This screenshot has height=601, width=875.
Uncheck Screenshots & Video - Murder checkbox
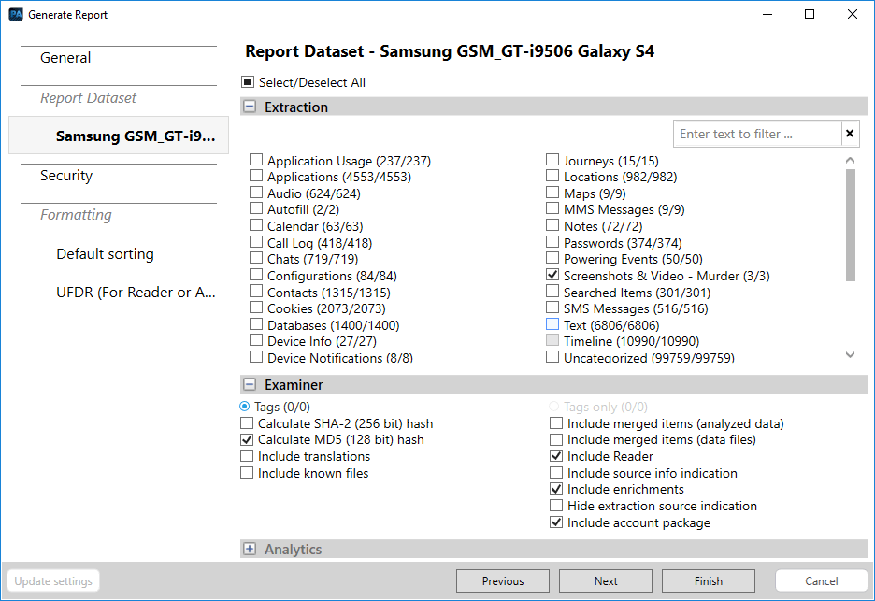pos(552,275)
